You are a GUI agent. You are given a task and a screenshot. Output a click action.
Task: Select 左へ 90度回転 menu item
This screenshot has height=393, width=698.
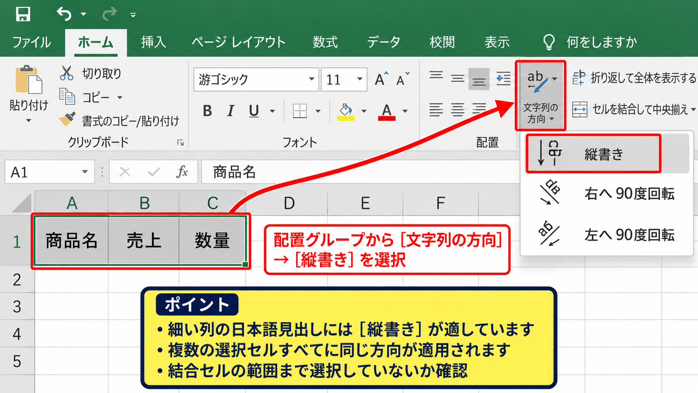click(607, 235)
